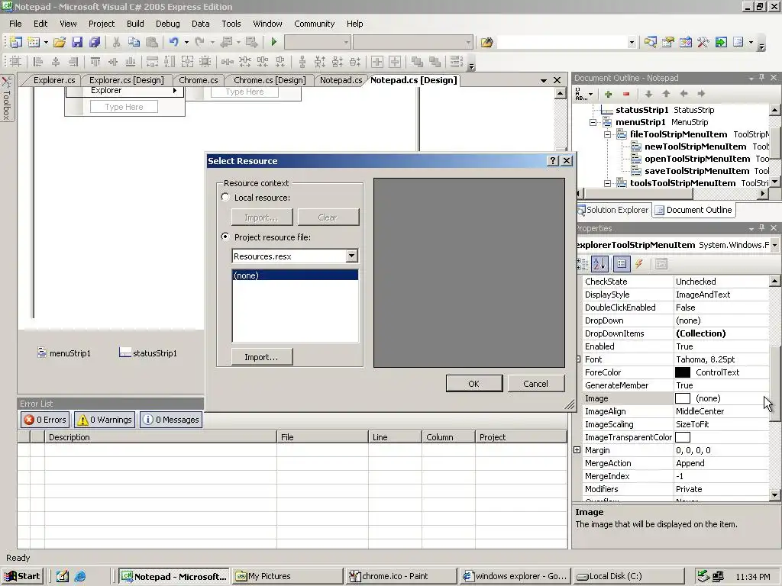Screen dimensions: 782x586
Task: Click the Select Resource dialog help button
Action: coord(553,160)
